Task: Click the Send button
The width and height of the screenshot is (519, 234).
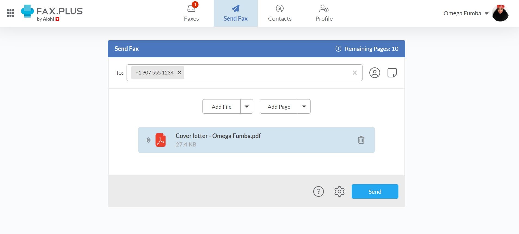Action: [375, 192]
